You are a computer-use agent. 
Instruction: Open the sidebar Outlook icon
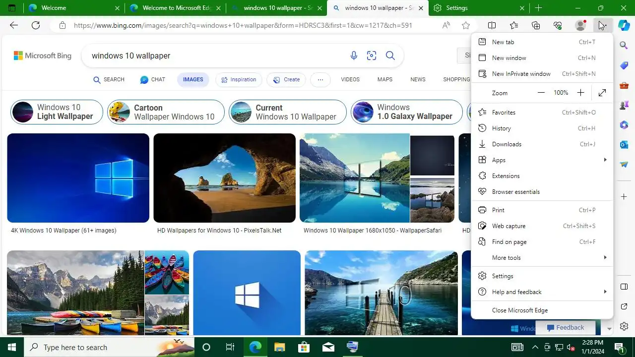click(x=624, y=144)
